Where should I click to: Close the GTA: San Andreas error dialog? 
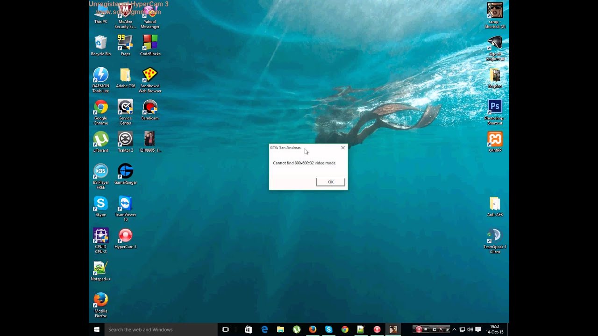click(343, 147)
